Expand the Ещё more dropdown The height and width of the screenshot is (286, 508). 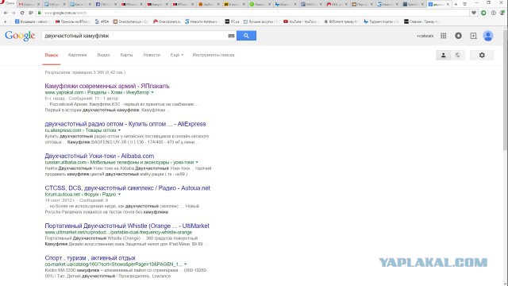point(176,55)
